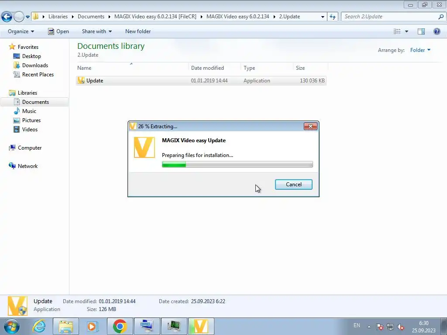Click Cancel in the MAGIX update dialog
This screenshot has width=447, height=335.
tap(294, 185)
